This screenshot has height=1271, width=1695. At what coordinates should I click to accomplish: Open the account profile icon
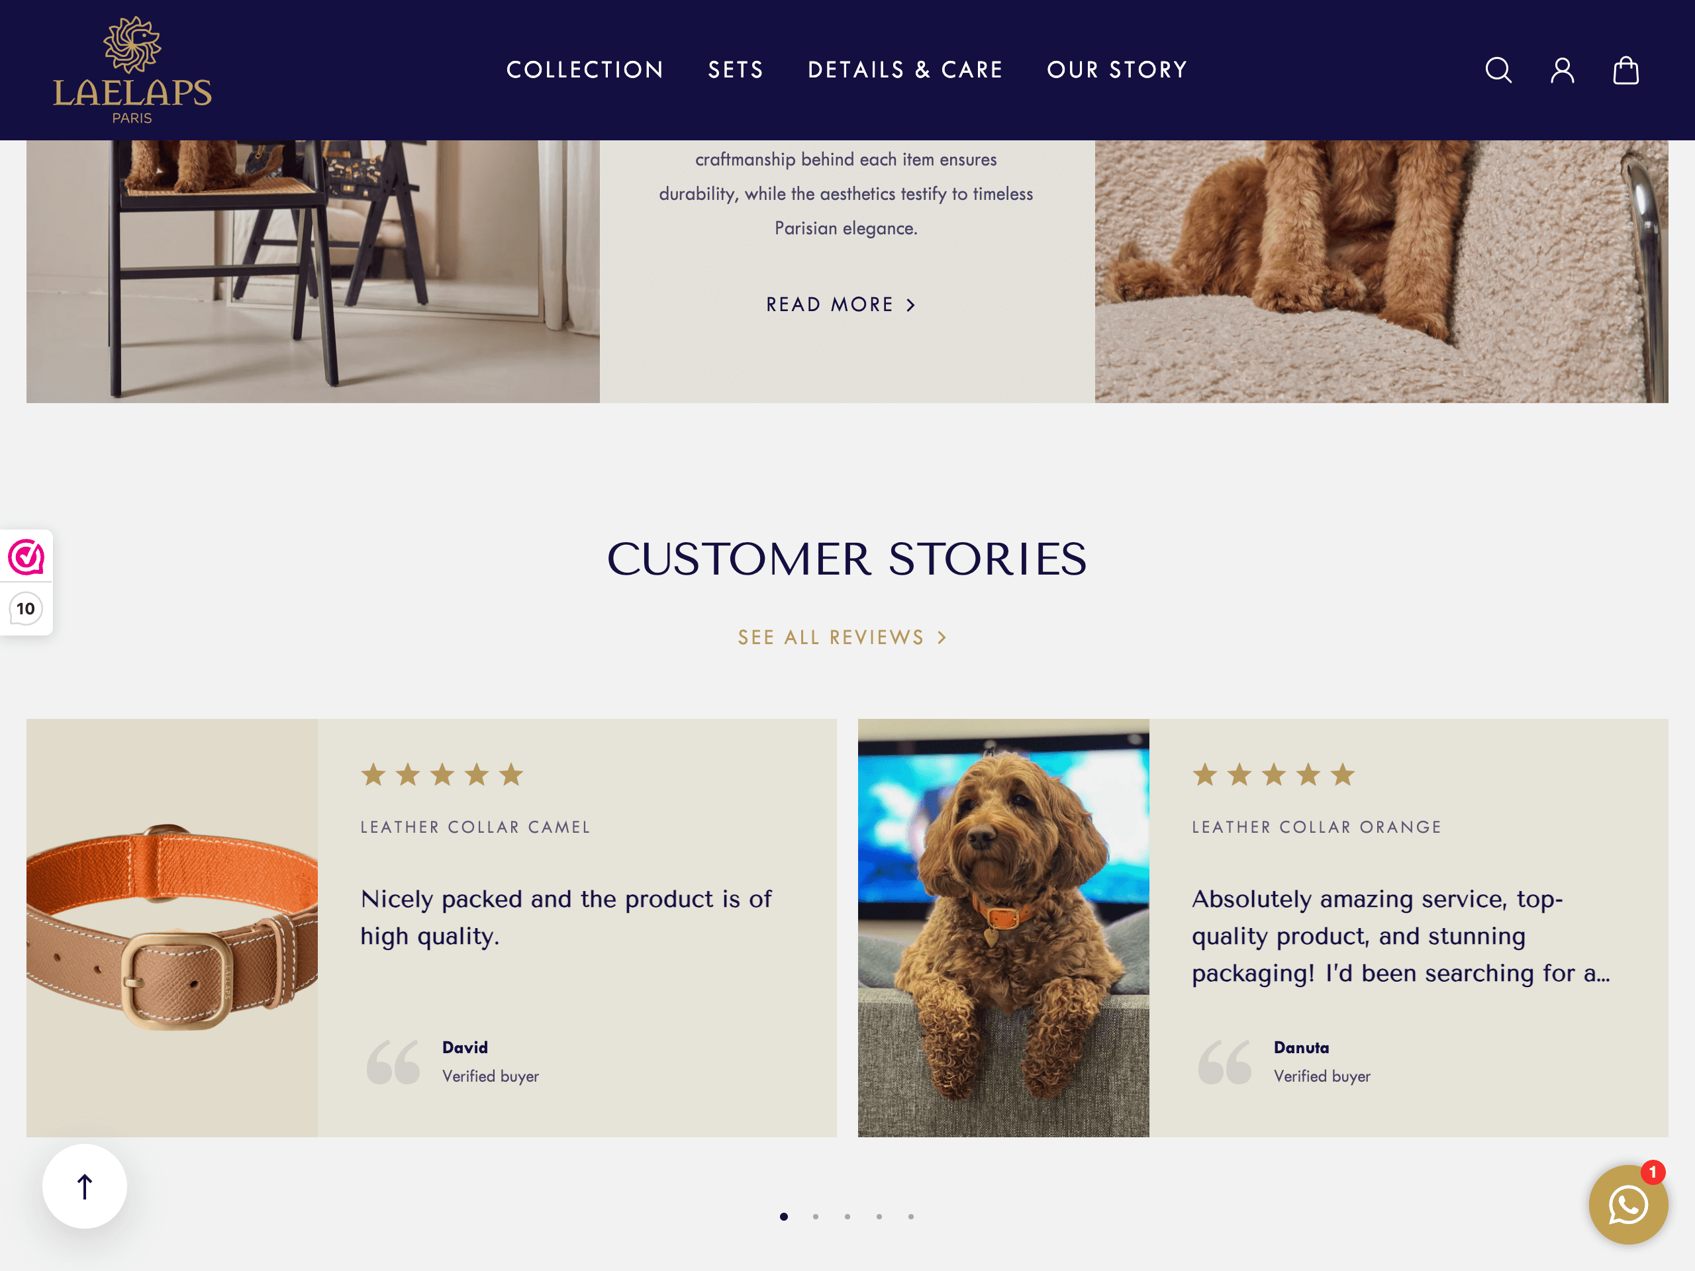click(1563, 70)
